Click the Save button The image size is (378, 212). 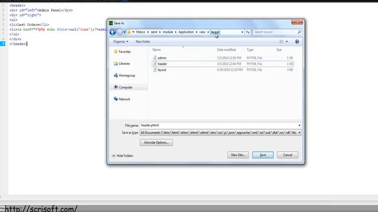point(263,155)
